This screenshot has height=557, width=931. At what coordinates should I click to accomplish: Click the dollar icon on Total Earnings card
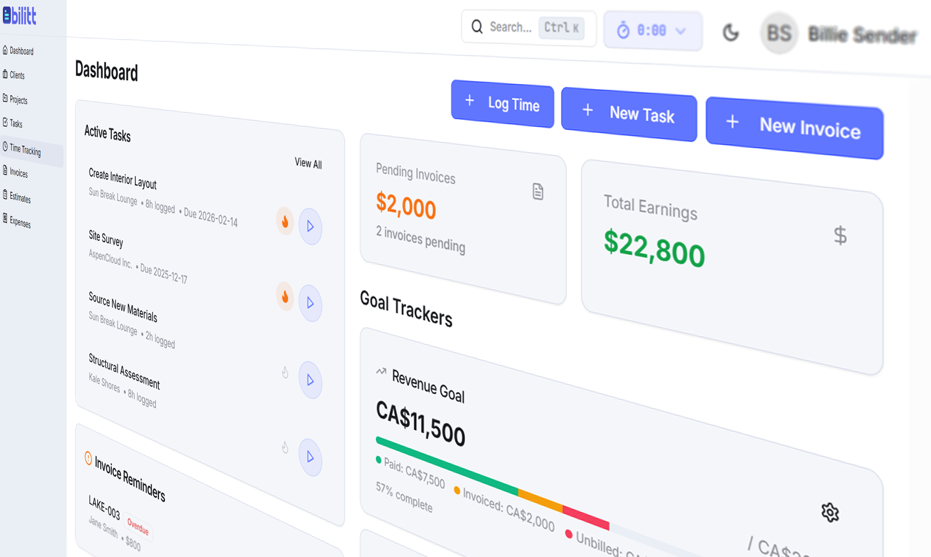click(x=840, y=235)
